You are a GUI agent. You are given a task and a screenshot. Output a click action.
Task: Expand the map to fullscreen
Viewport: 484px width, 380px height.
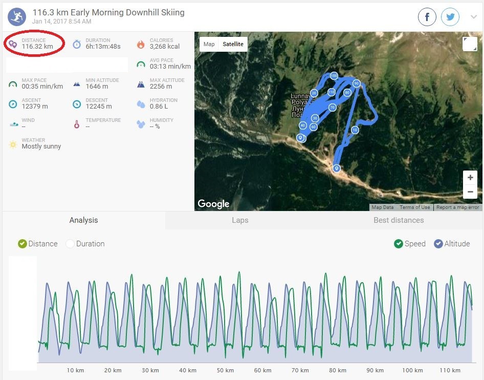tap(469, 44)
